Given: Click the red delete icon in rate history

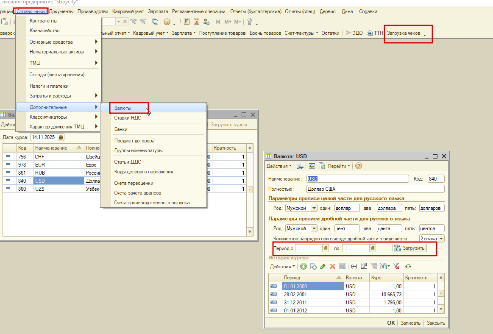Looking at the screenshot, I should (332, 267).
